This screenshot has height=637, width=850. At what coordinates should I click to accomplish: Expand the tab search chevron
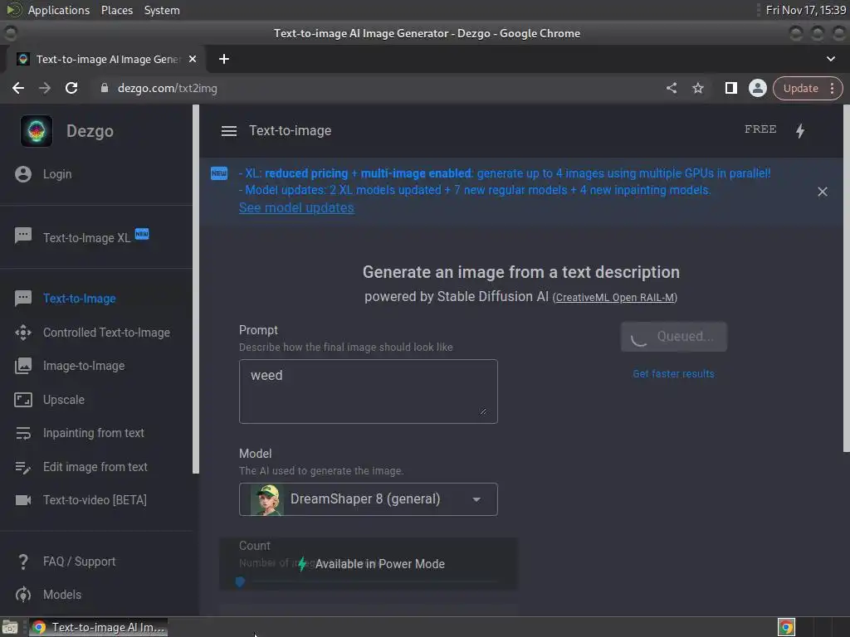tap(830, 59)
